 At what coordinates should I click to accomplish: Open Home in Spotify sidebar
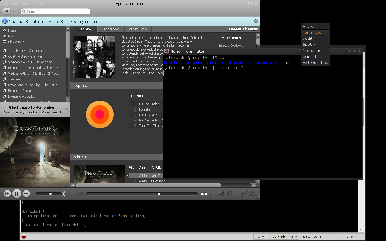click(x=12, y=30)
